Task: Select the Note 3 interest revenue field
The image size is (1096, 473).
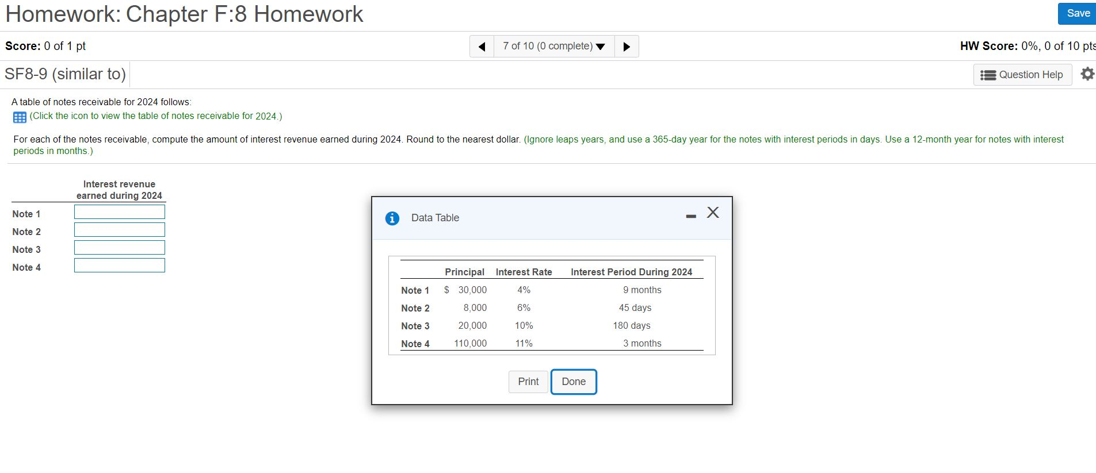Action: (120, 248)
